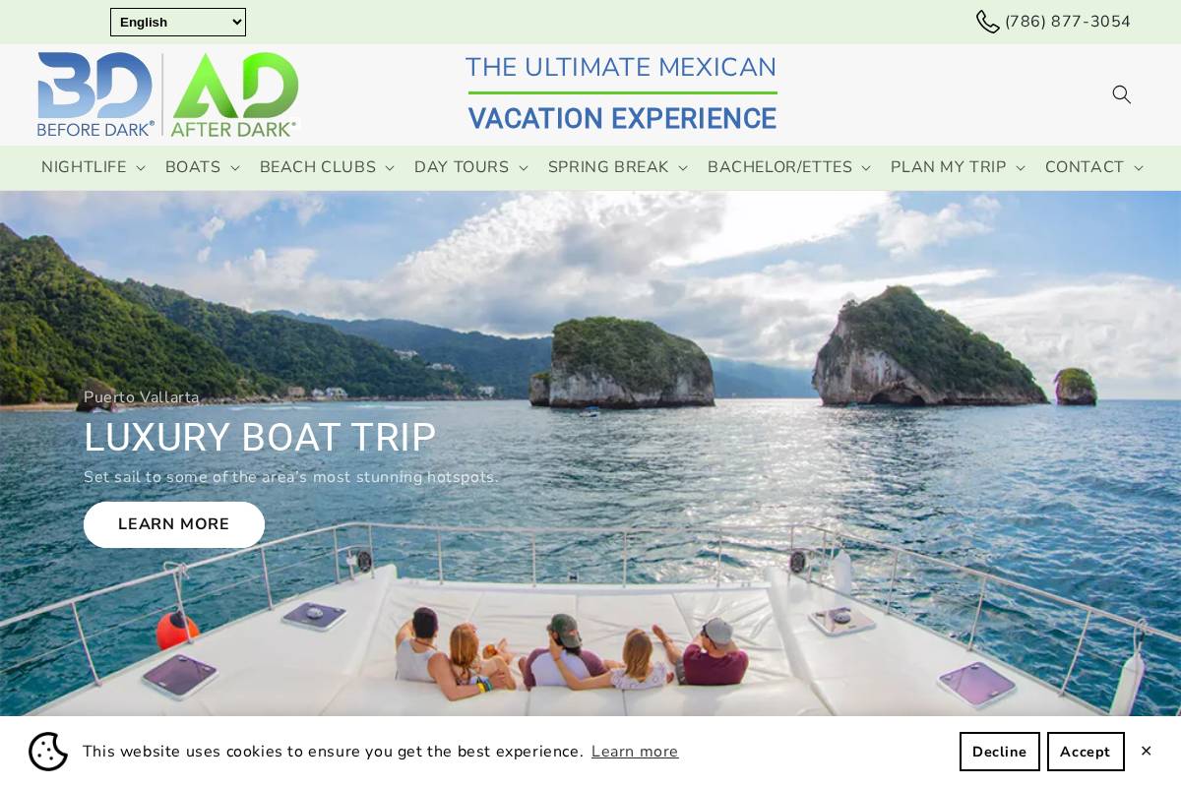This screenshot has height=787, width=1181.
Task: Expand SPRING BREAK chevron menu
Action: 618,167
